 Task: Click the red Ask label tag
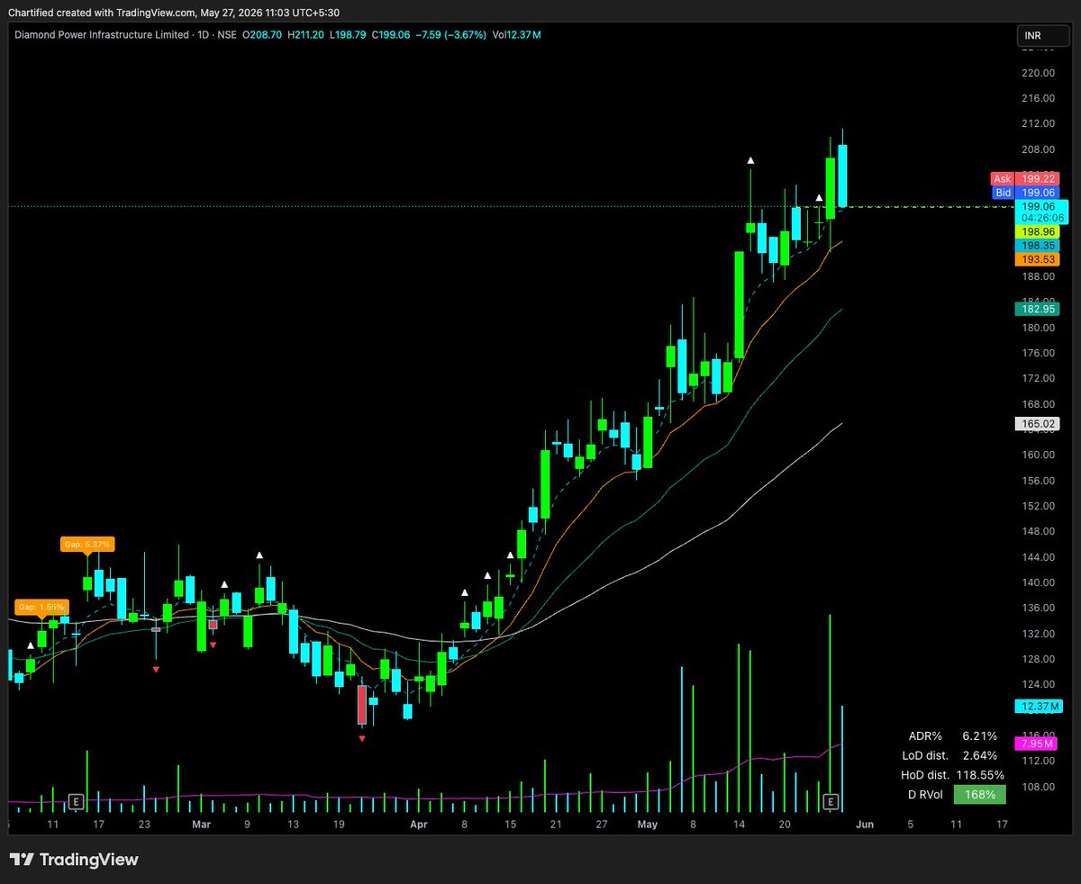[x=1002, y=179]
